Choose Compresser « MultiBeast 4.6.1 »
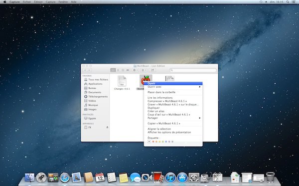Viewport: 299px width, 186px height. [173, 101]
